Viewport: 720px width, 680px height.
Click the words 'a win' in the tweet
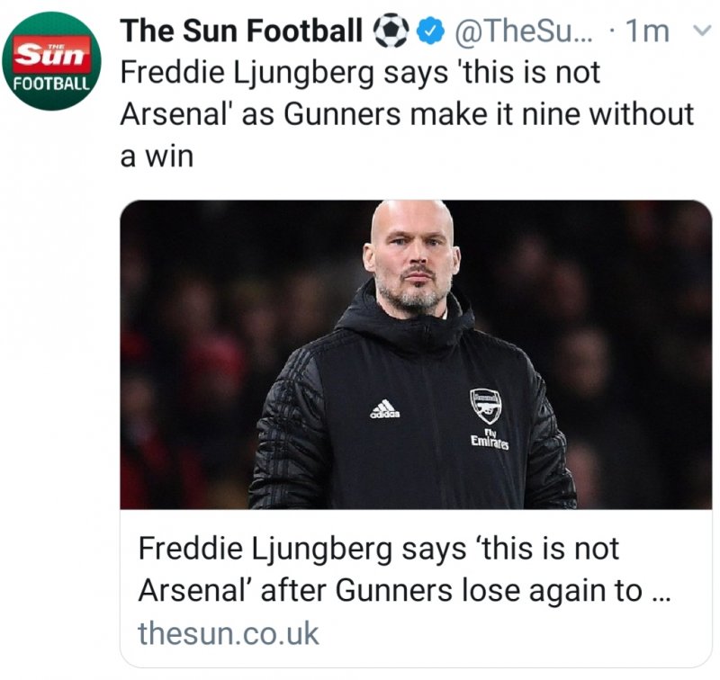(x=157, y=156)
